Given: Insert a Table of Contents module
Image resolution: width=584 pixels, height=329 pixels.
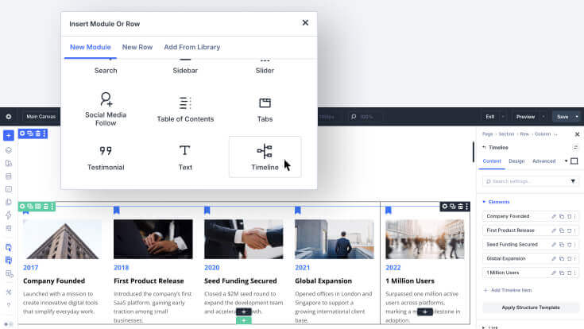Looking at the screenshot, I should [185, 109].
